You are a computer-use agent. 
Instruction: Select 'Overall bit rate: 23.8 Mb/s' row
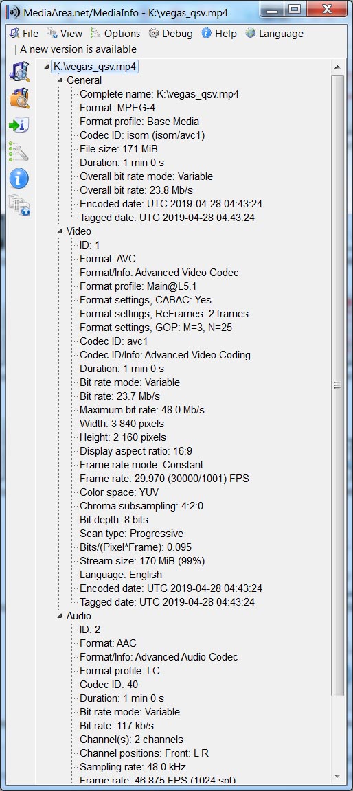pyautogui.click(x=136, y=190)
